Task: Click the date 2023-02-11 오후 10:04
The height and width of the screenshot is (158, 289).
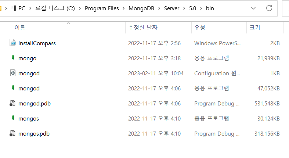Action: coord(156,73)
